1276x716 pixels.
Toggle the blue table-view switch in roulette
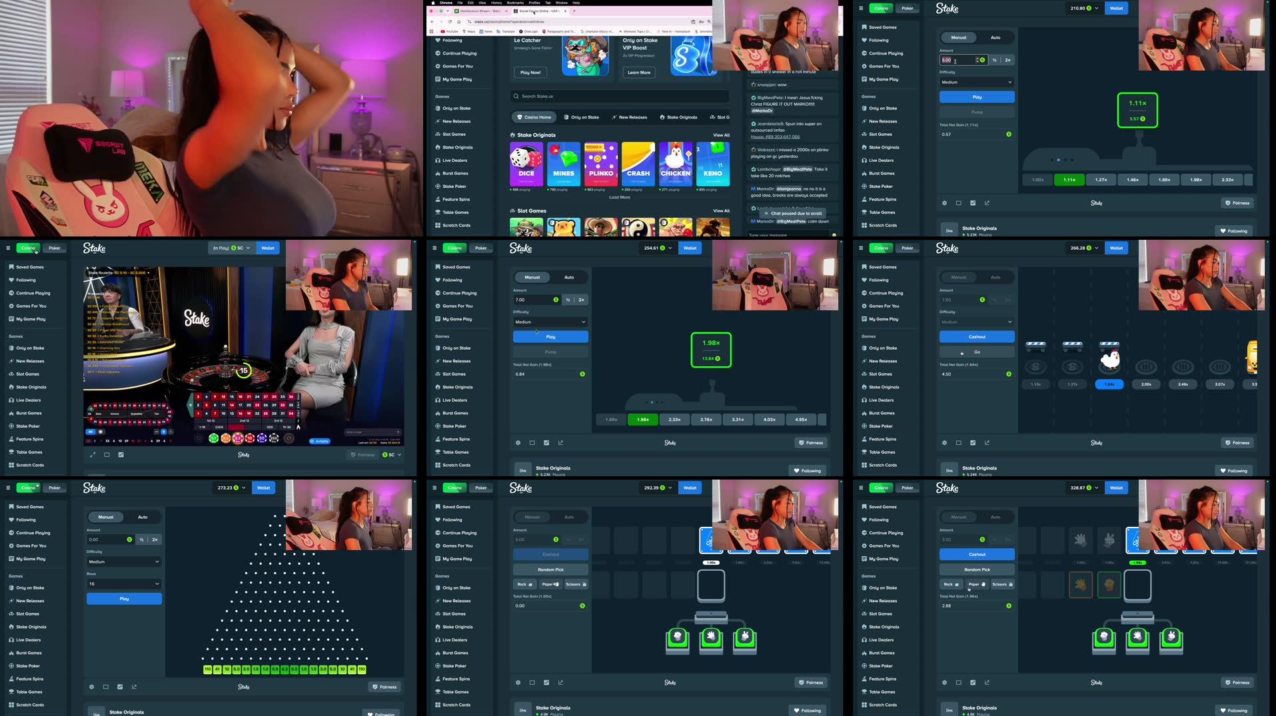point(90,432)
